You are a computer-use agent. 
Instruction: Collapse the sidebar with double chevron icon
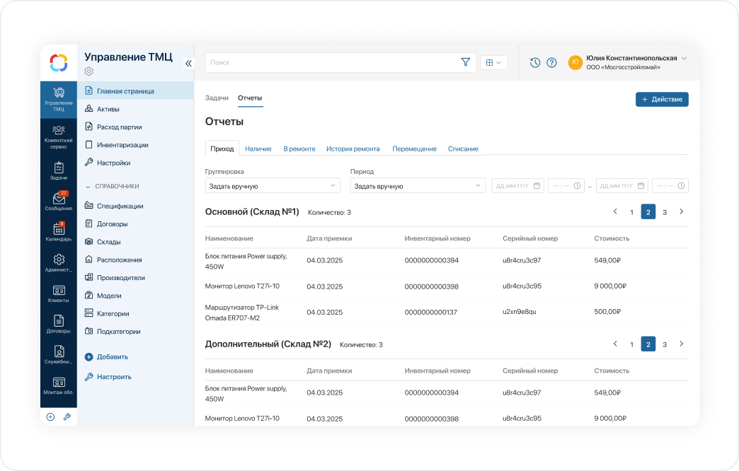pos(188,63)
